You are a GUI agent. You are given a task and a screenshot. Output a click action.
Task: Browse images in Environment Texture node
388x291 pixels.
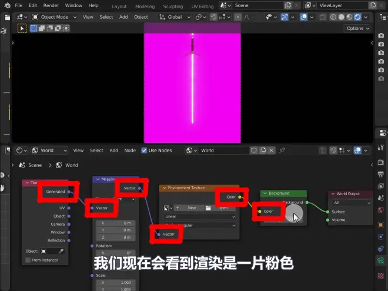point(168,208)
